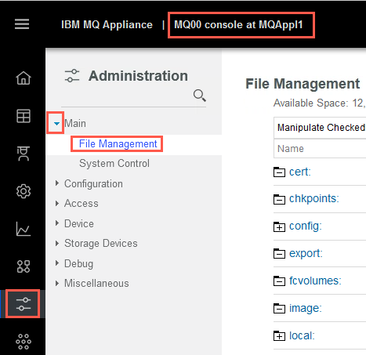Expand the config: folder

(279, 226)
